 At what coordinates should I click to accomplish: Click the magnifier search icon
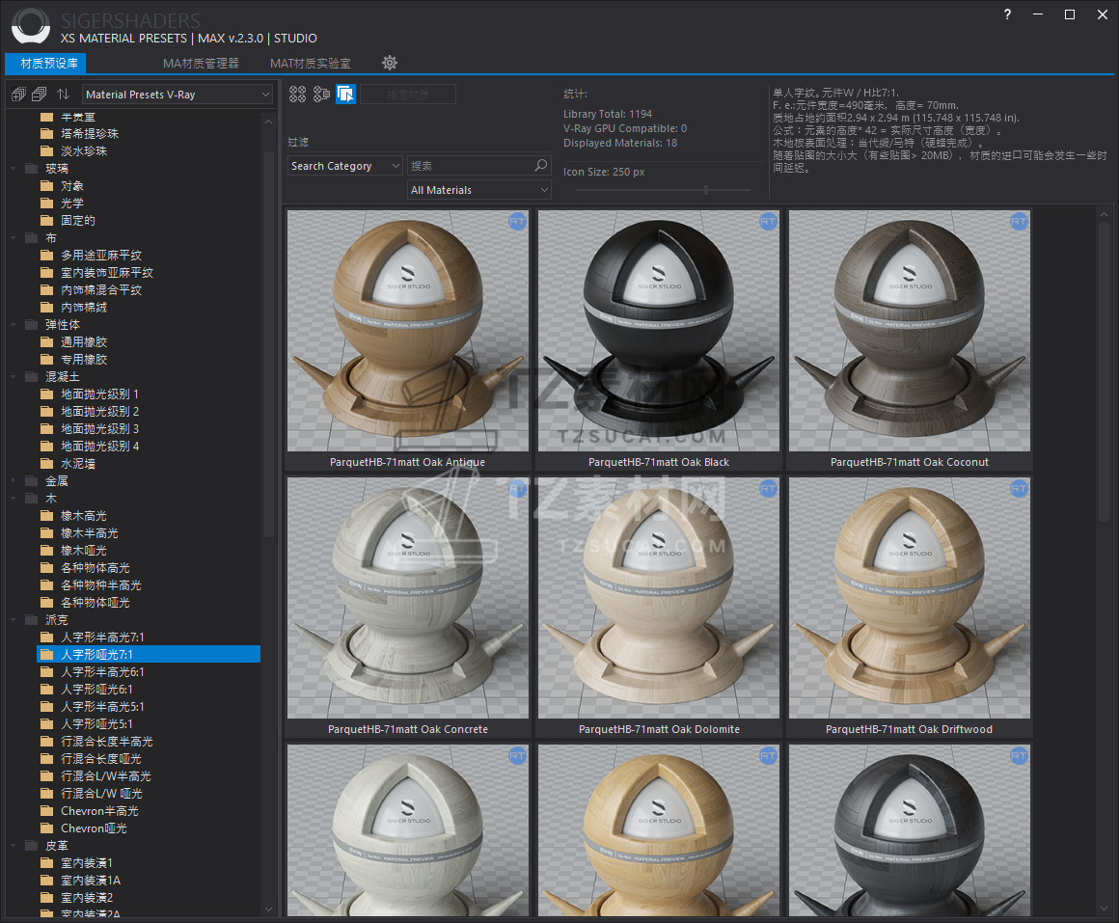[542, 166]
